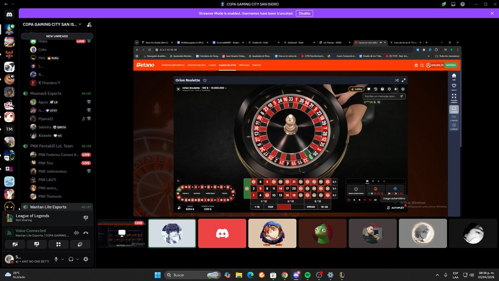The image size is (499, 281).
Task: Show hidden system tray icons chevron
Action: [437, 275]
